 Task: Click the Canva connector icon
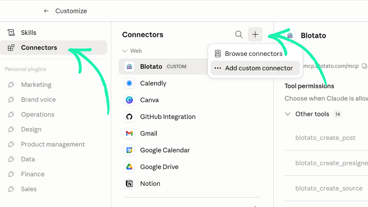point(129,100)
